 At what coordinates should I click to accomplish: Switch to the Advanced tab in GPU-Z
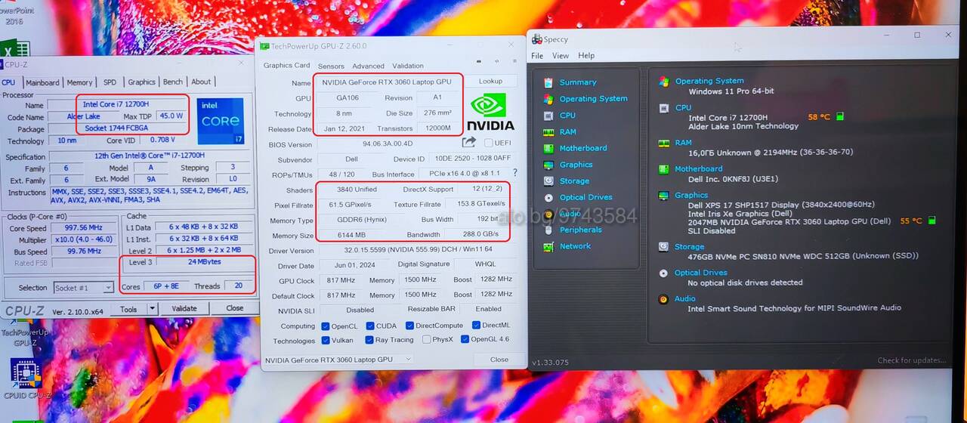369,66
